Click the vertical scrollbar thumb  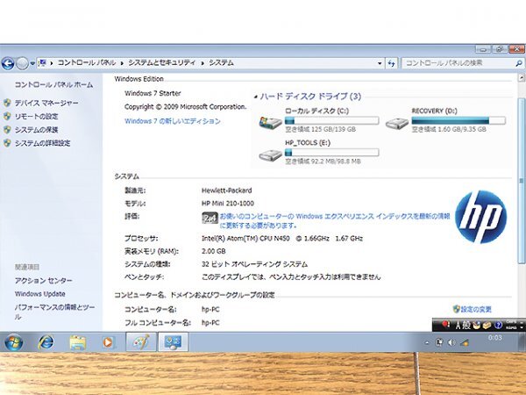522,181
